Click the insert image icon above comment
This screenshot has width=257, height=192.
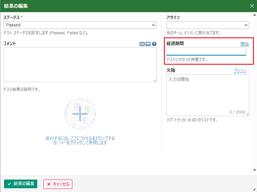coord(148,44)
